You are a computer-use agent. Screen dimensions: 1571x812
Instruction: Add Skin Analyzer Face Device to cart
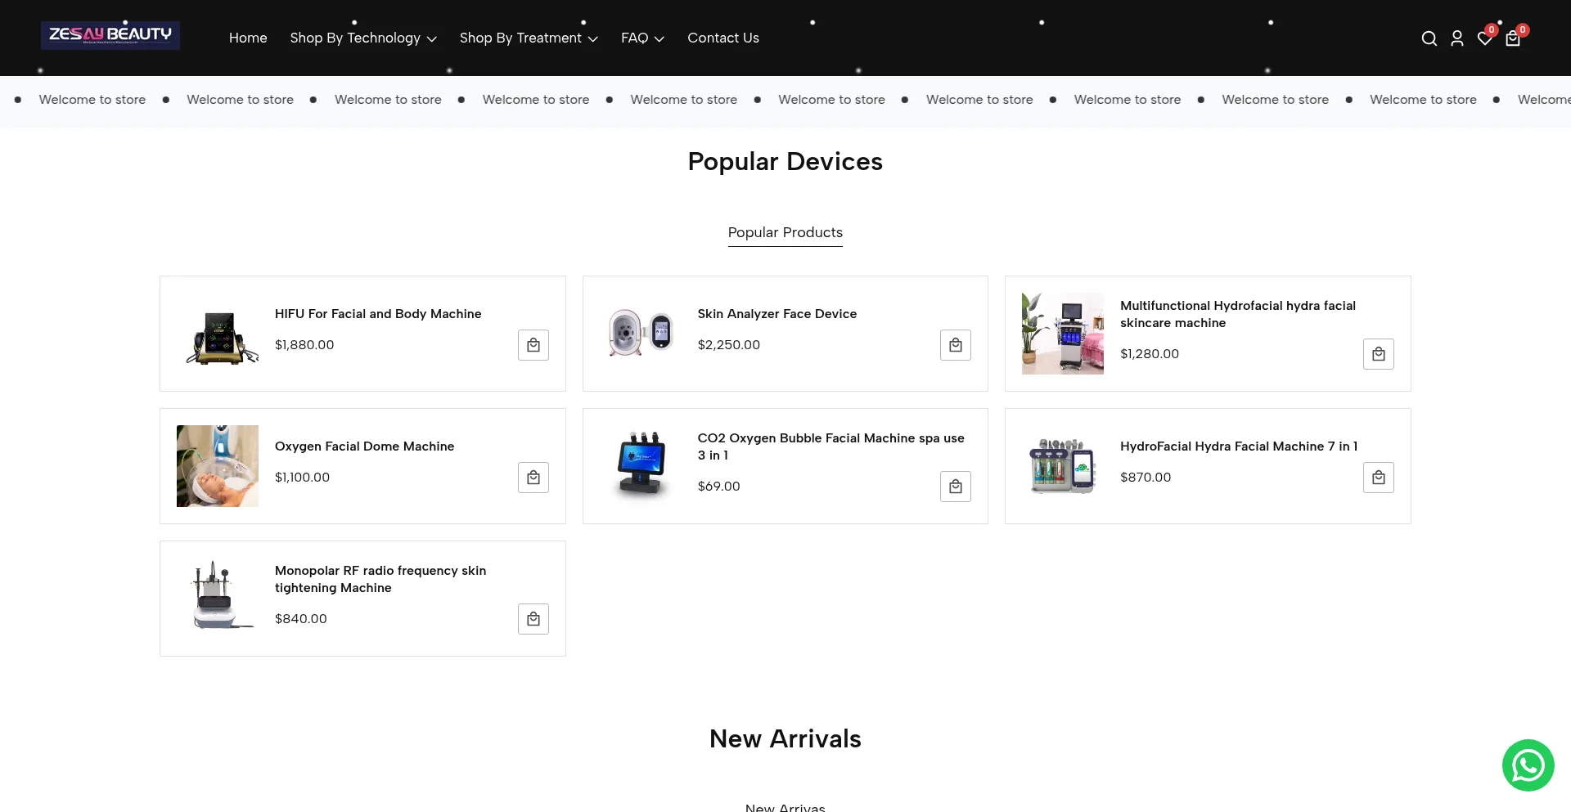pos(956,345)
